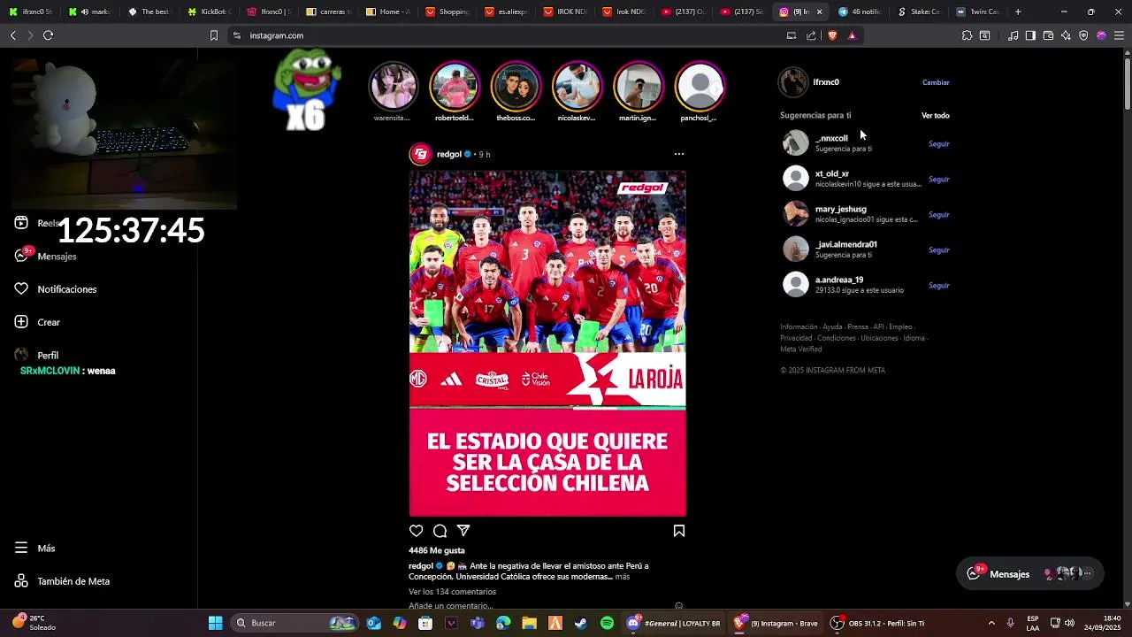1132x637 pixels.
Task: Follow _.nnxcoll with the Seguir button
Action: [x=938, y=143]
